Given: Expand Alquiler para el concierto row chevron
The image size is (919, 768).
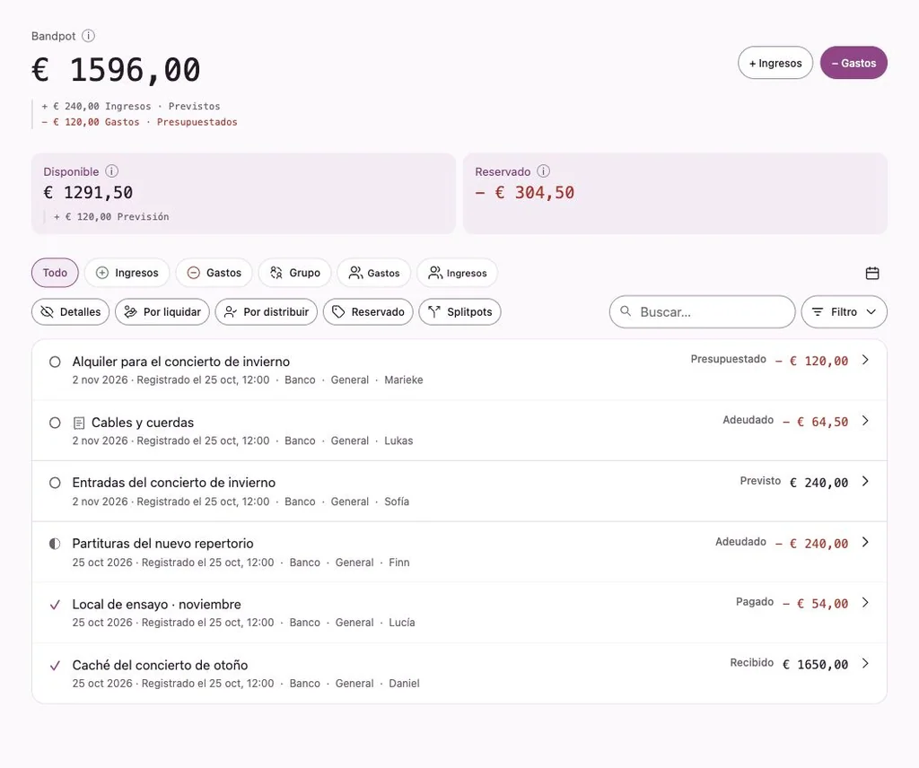Looking at the screenshot, I should pos(866,360).
